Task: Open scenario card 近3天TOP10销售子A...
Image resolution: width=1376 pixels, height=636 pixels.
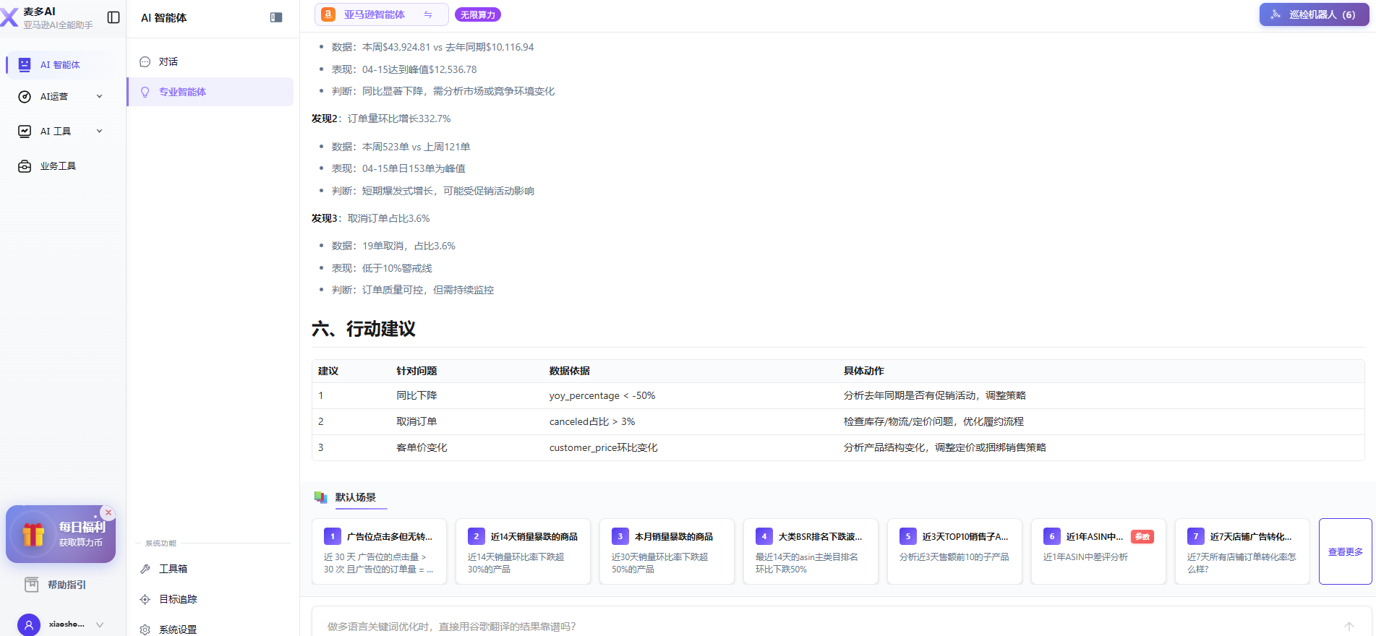Action: pyautogui.click(x=954, y=551)
